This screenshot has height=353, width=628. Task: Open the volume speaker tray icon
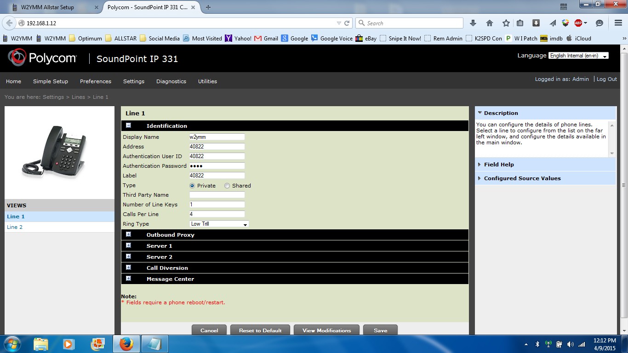571,344
